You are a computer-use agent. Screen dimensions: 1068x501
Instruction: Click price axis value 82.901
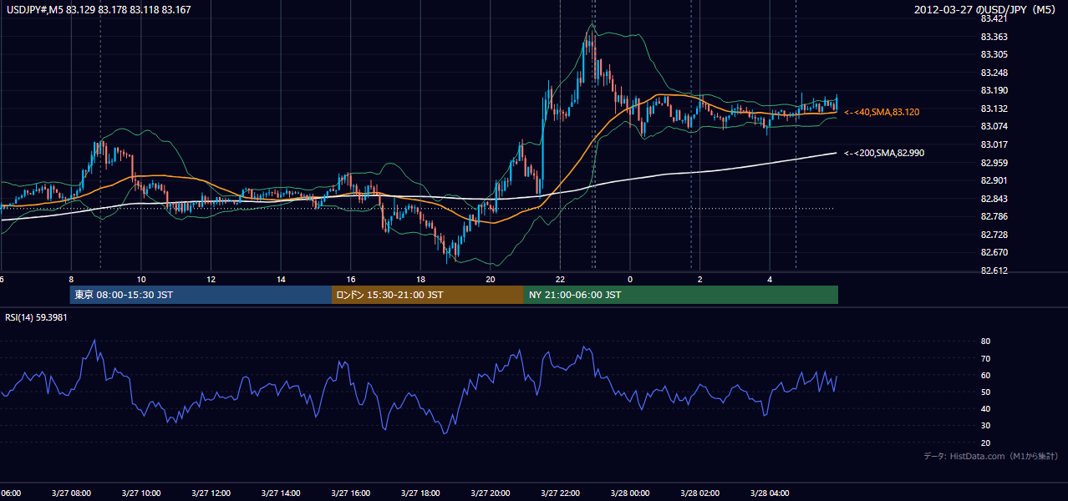pos(994,180)
